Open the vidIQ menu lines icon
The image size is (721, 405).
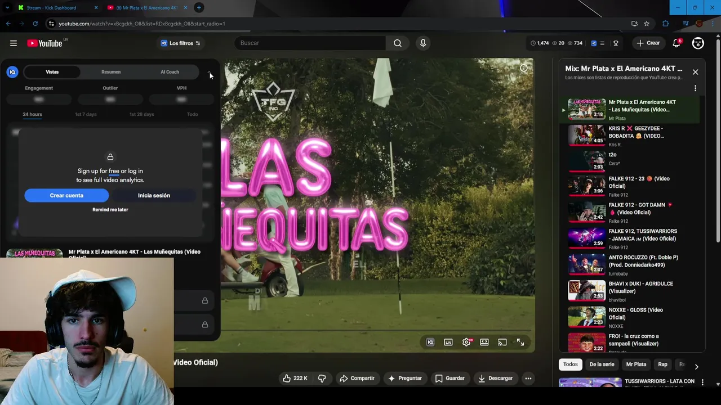602,43
